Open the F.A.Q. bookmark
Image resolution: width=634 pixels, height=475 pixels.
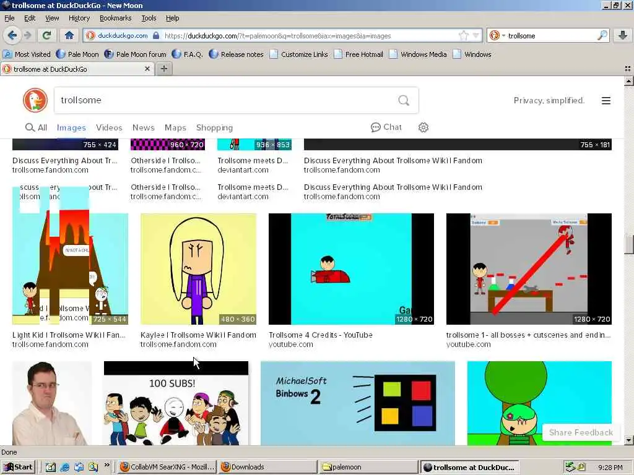point(187,54)
